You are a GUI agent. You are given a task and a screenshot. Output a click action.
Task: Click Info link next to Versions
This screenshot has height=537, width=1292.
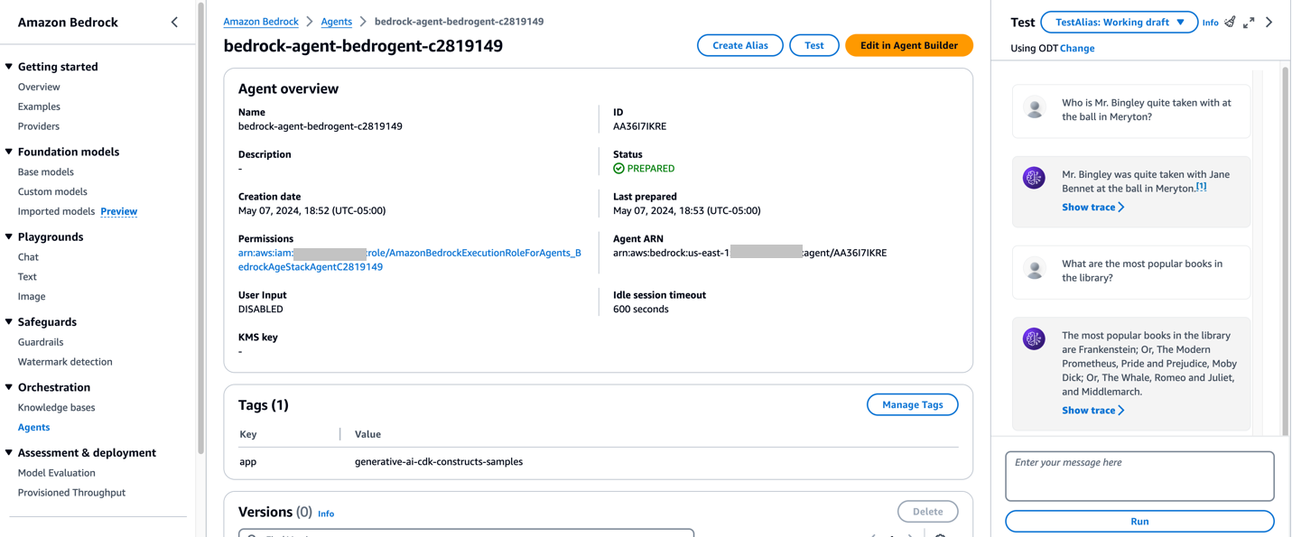pos(326,514)
